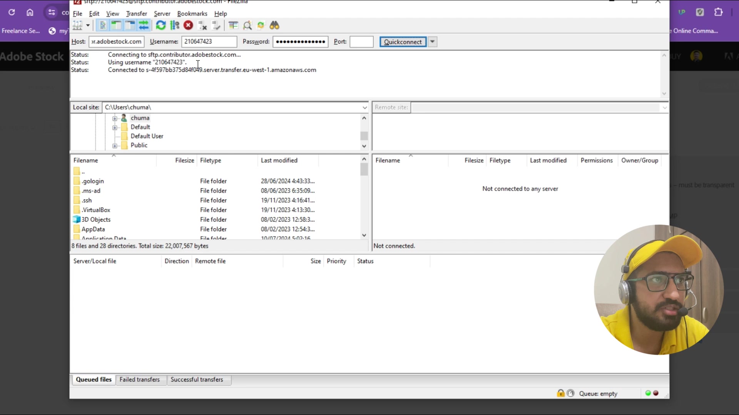
Task: Select the 3D Objects folder
Action: click(96, 219)
